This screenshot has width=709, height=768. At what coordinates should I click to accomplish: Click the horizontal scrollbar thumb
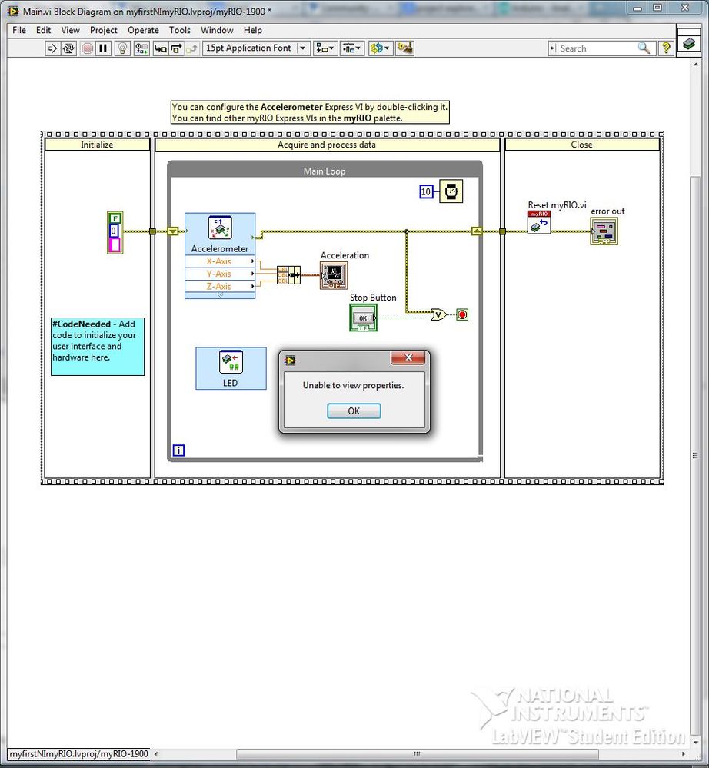[417, 754]
